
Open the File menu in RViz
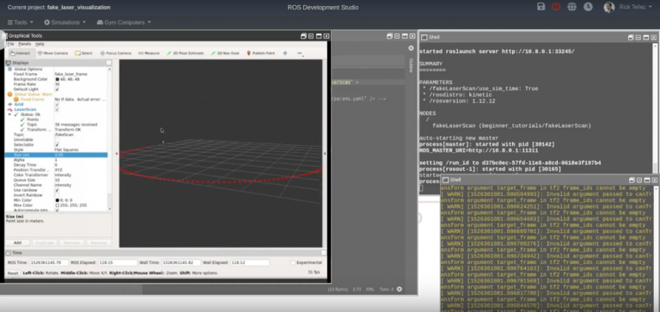pos(10,44)
